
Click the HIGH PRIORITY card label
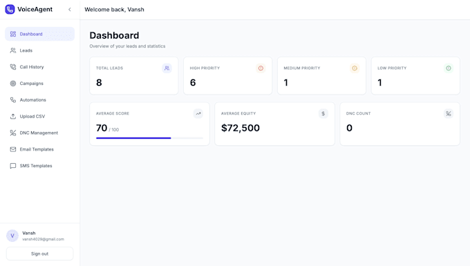pyautogui.click(x=205, y=68)
